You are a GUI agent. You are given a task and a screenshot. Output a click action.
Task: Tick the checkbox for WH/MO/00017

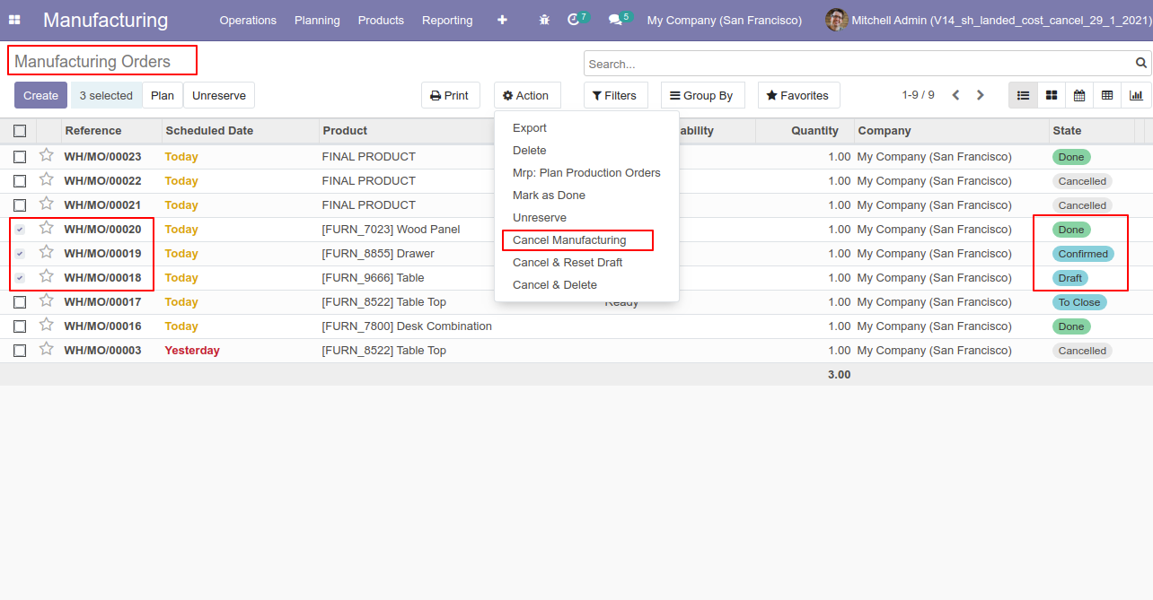pyautogui.click(x=20, y=302)
